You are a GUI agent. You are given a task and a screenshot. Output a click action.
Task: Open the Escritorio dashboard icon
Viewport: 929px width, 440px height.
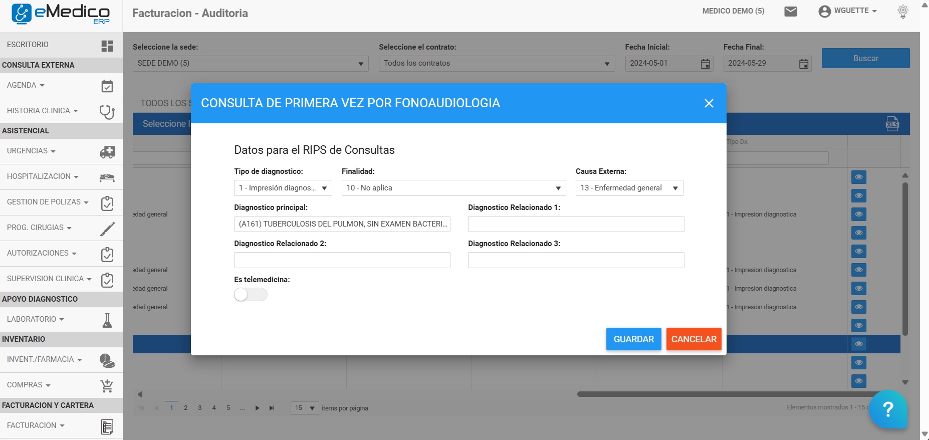(107, 46)
